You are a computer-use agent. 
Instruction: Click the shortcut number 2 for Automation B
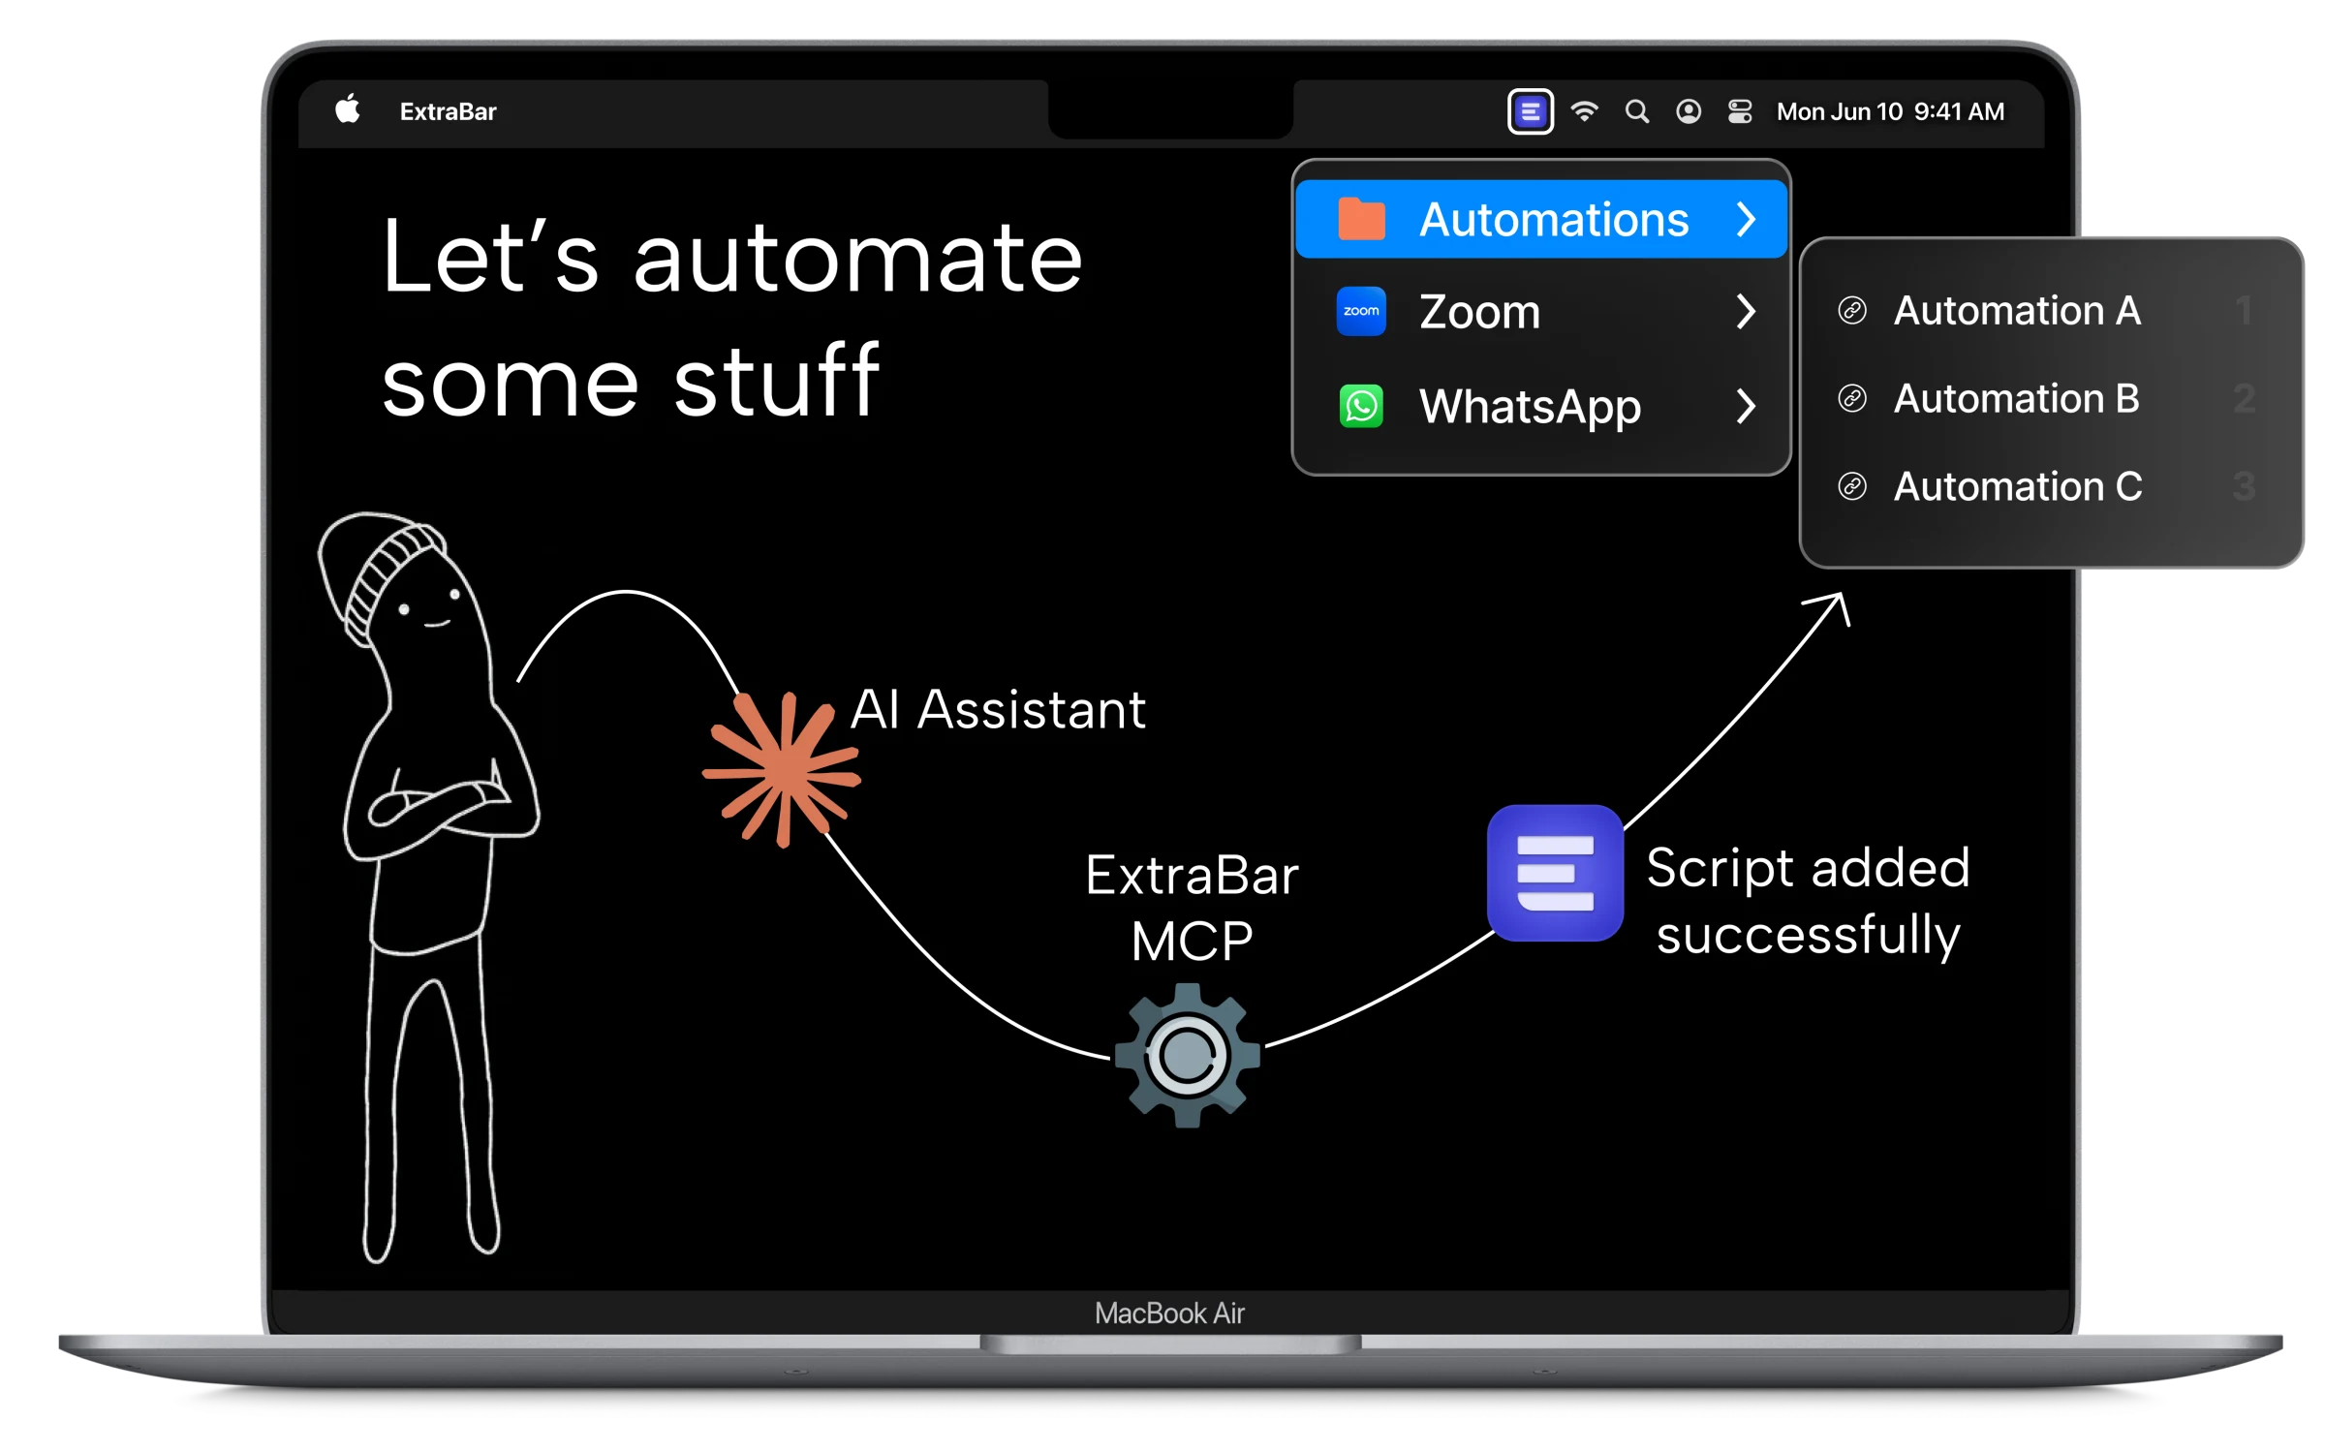click(2244, 398)
